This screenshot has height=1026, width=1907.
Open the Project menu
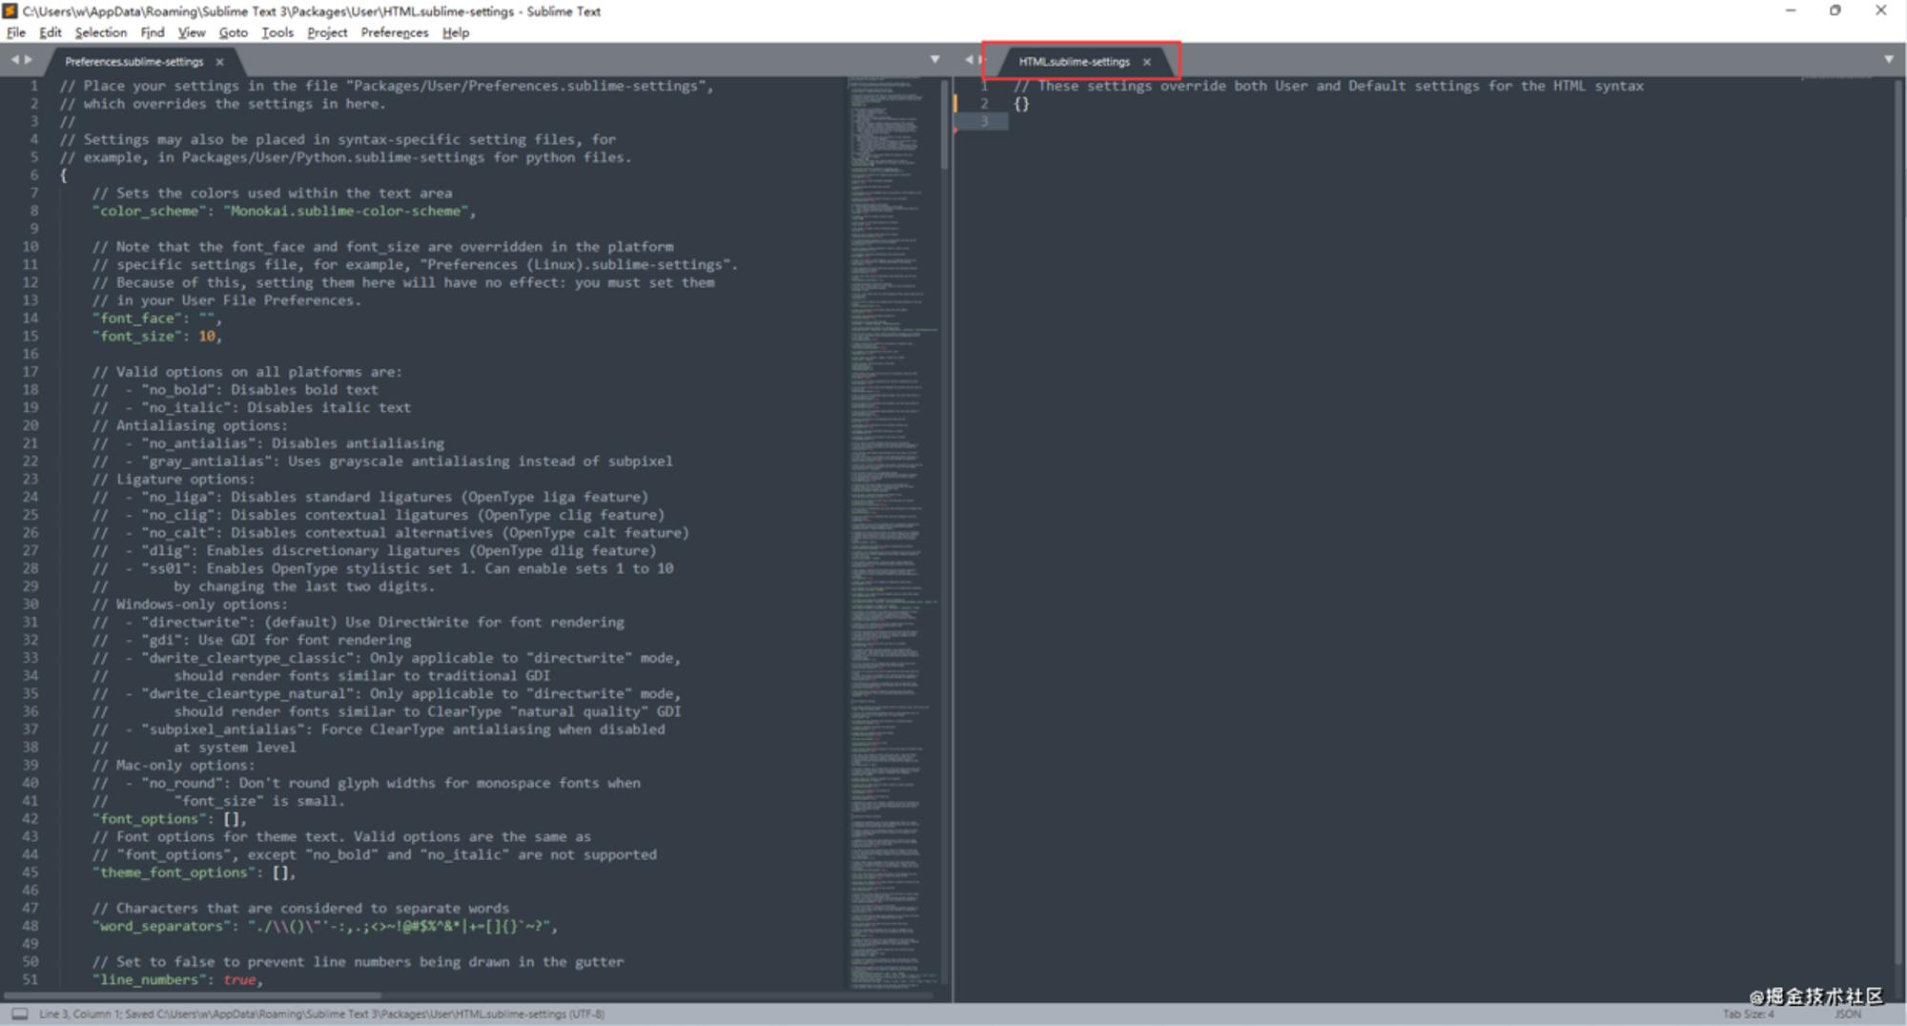(x=326, y=32)
